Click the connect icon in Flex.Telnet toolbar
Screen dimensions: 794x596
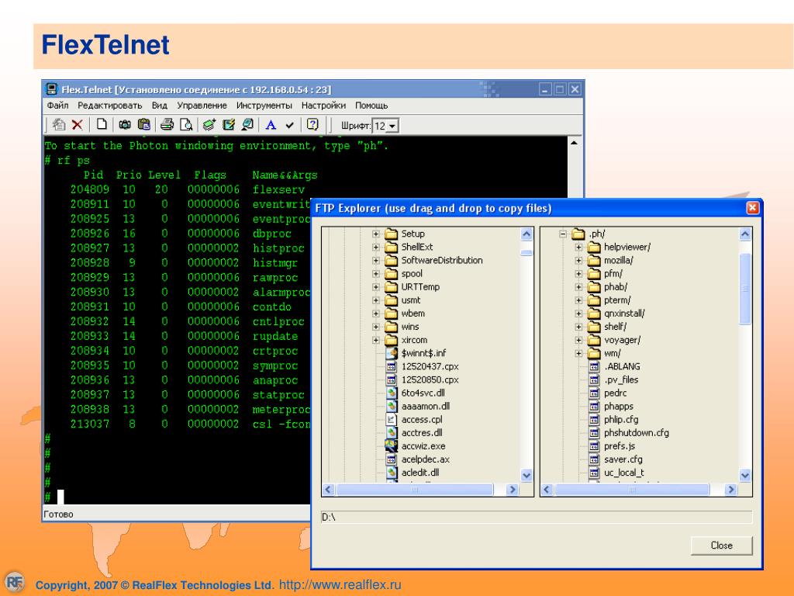coord(59,125)
